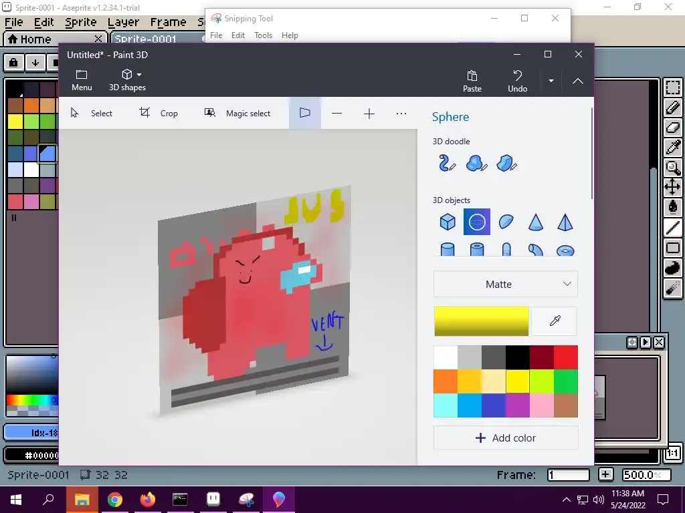Select the Doughnut 3D object

[565, 250]
